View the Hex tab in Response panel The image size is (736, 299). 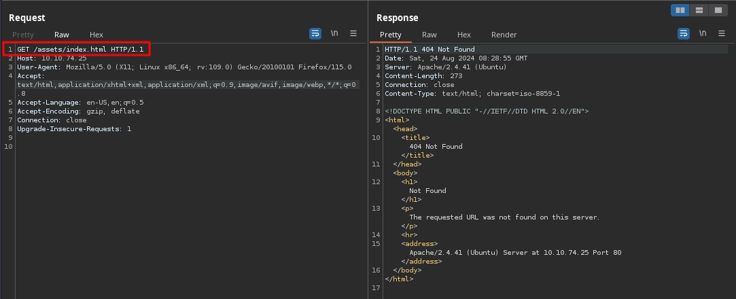pyautogui.click(x=464, y=35)
